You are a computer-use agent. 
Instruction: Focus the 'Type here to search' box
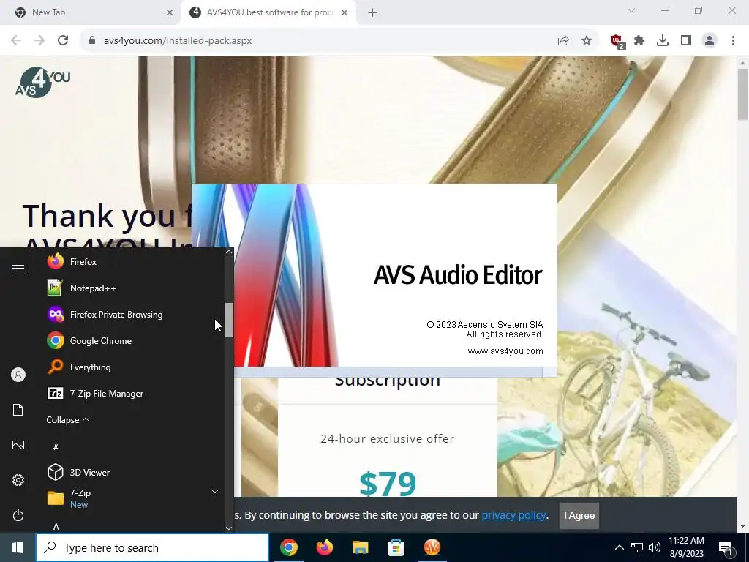[152, 547]
